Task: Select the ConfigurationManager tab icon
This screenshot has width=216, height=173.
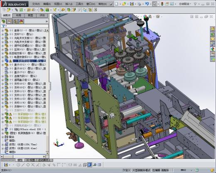Action: 15,22
